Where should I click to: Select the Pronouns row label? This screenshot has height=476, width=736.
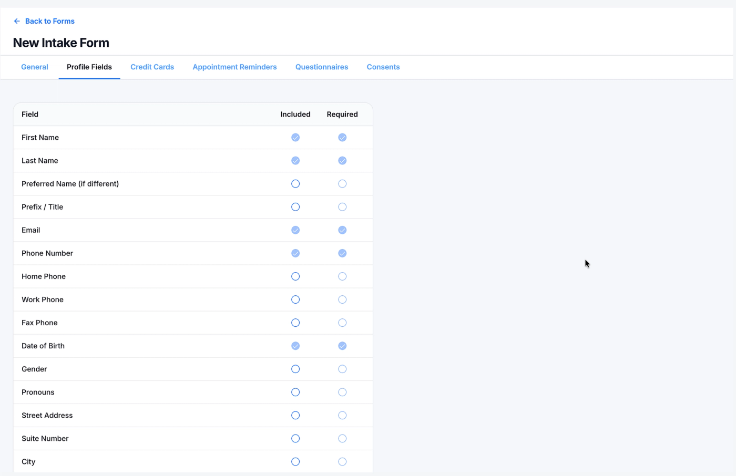point(38,392)
